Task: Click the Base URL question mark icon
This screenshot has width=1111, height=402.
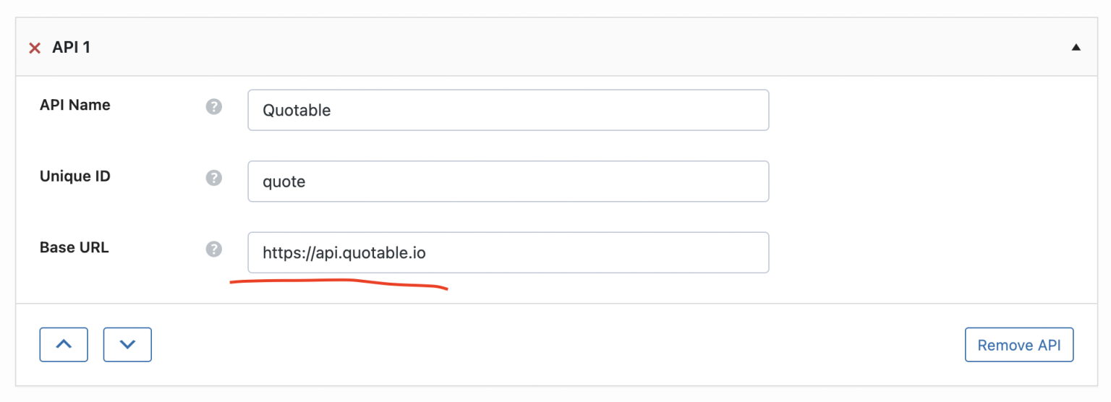Action: 213,249
